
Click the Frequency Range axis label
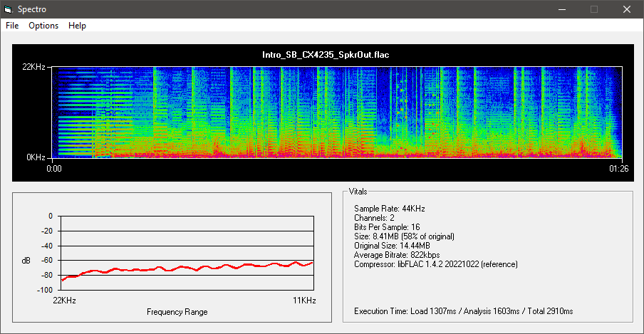[177, 312]
